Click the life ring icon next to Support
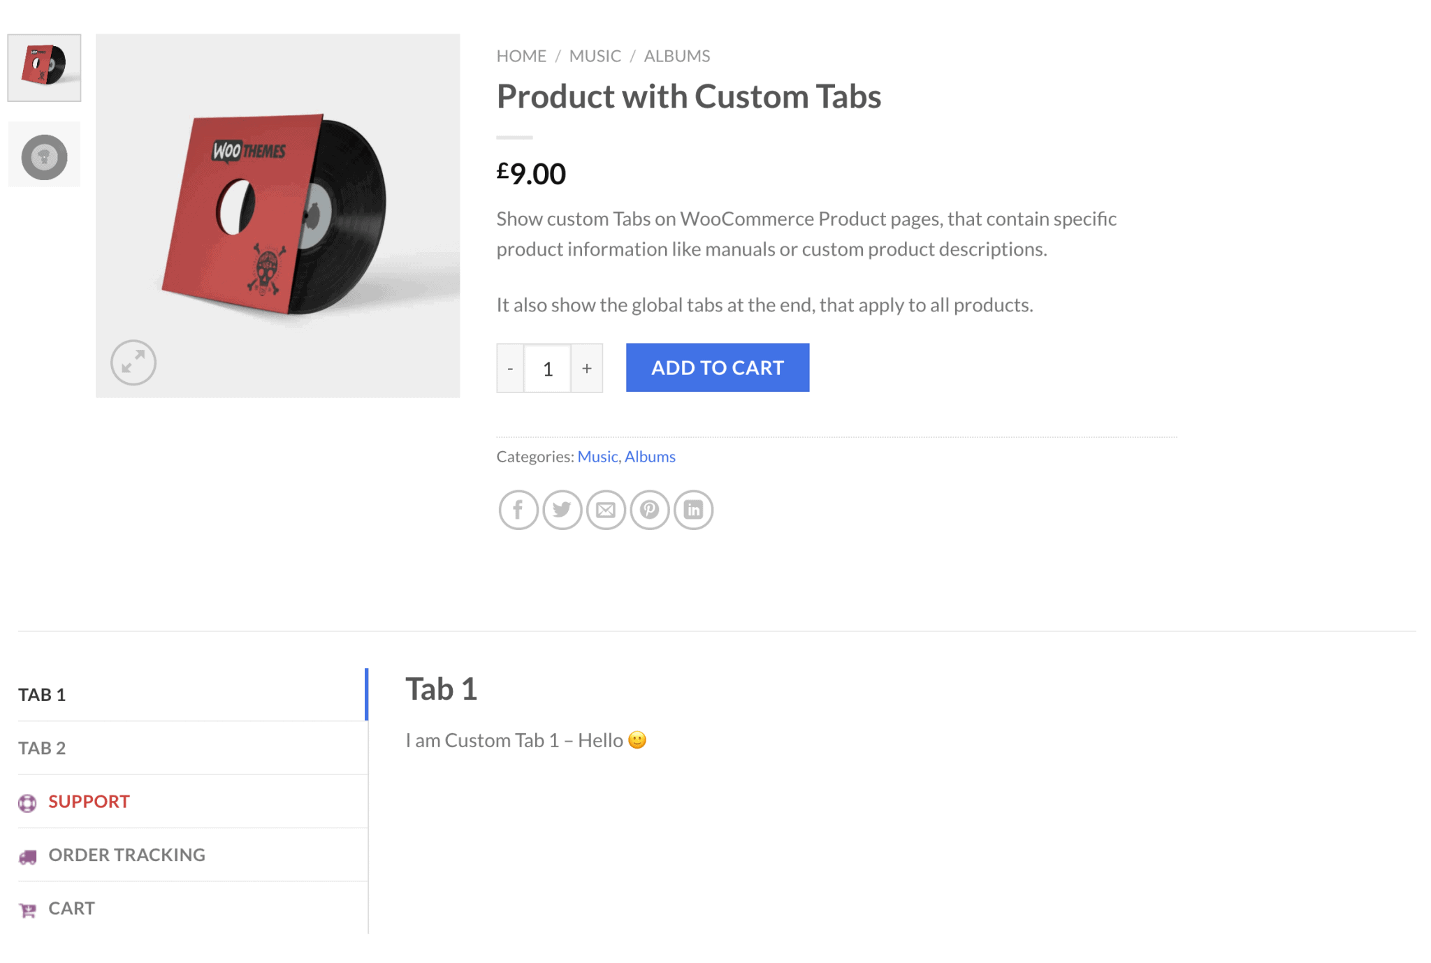This screenshot has width=1431, height=963. click(27, 803)
